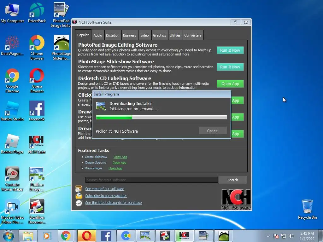Open Windows Explorer from the taskbar
The height and width of the screenshot is (242, 323).
point(28,236)
